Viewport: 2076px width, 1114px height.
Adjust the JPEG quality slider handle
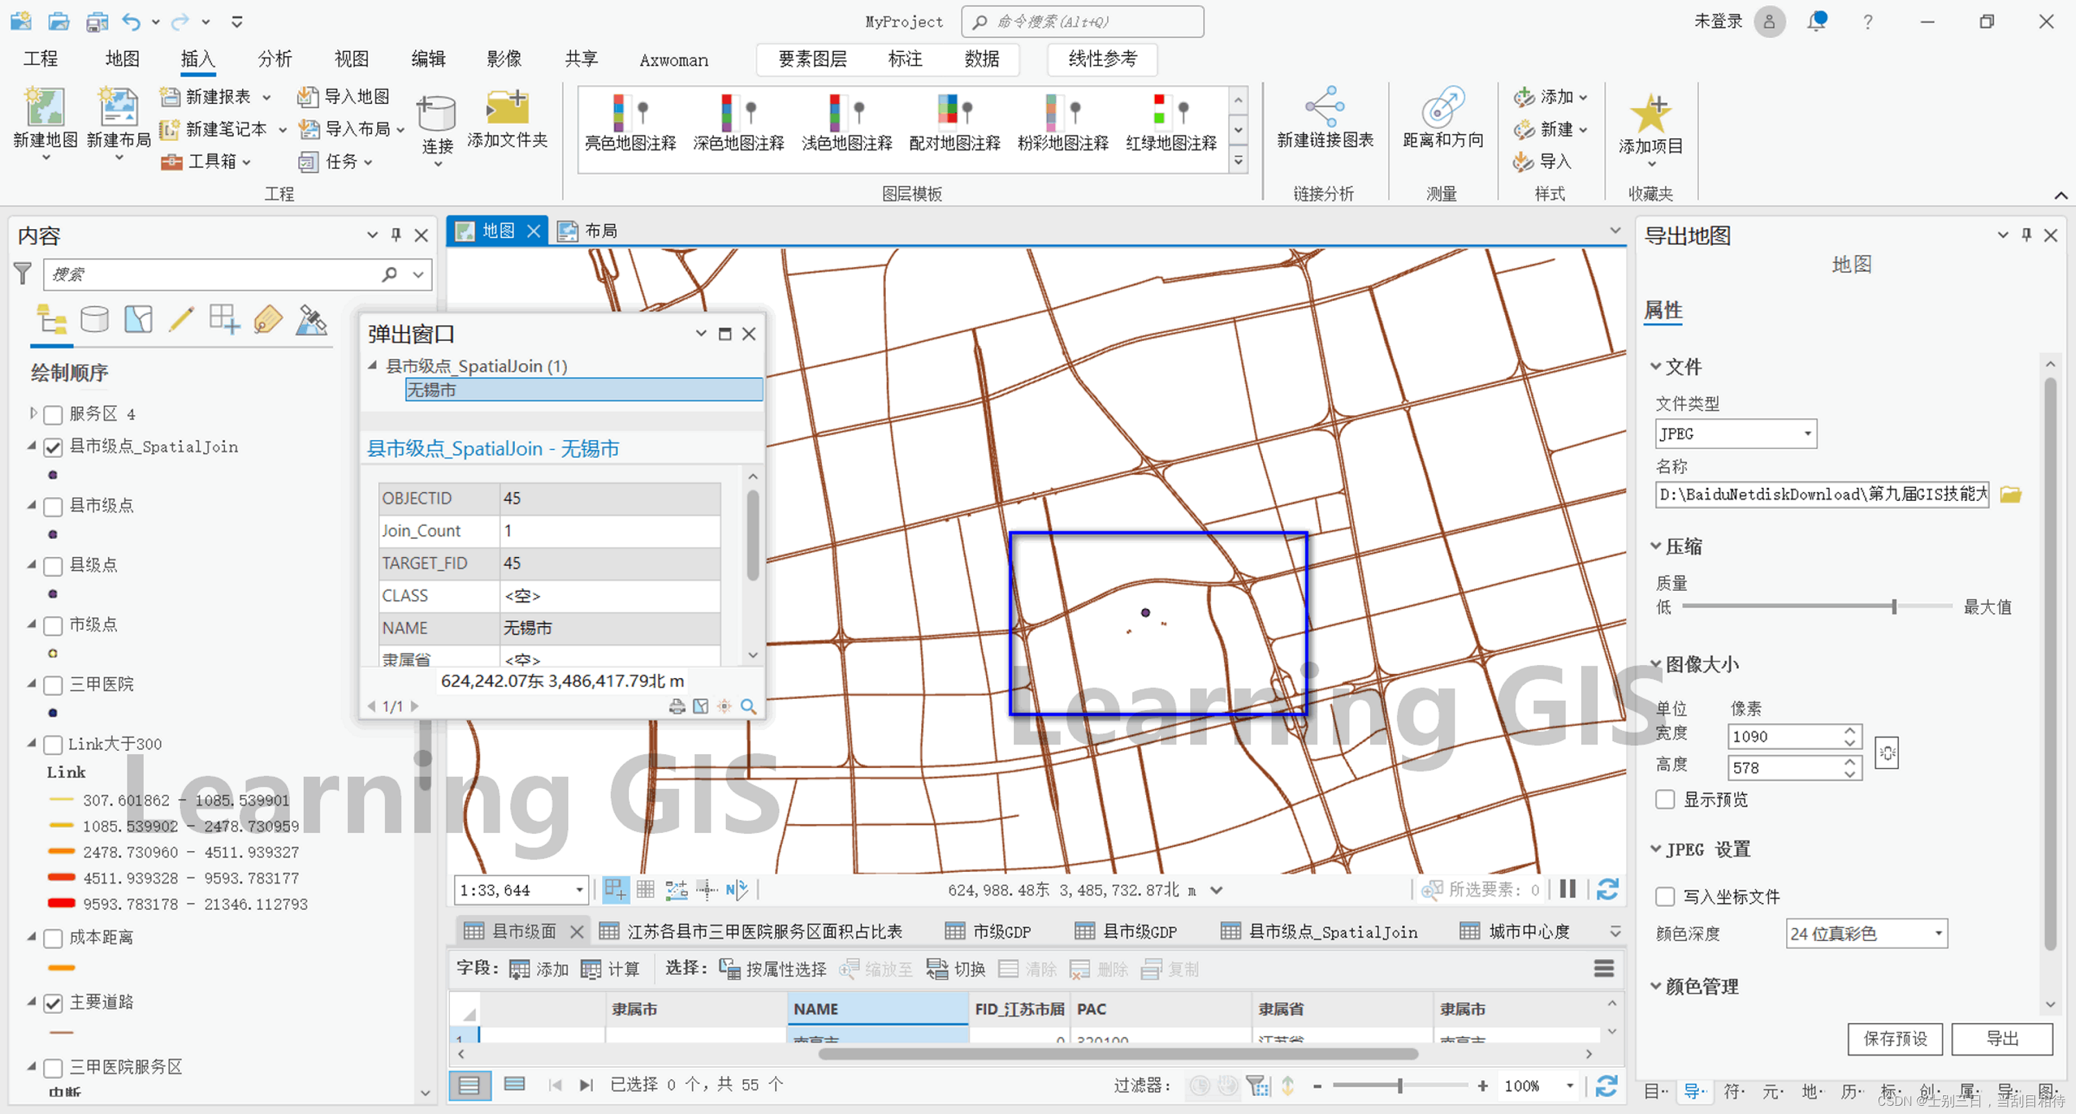1893,606
